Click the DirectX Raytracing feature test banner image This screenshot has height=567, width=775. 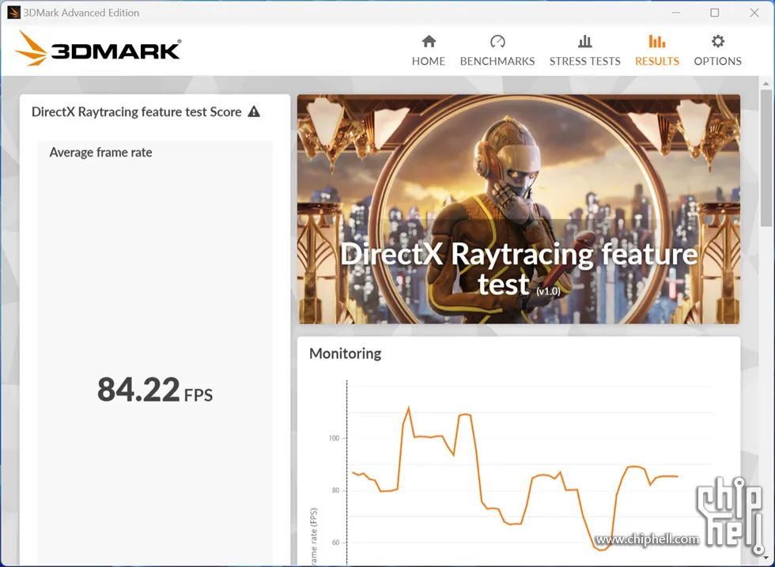(519, 209)
